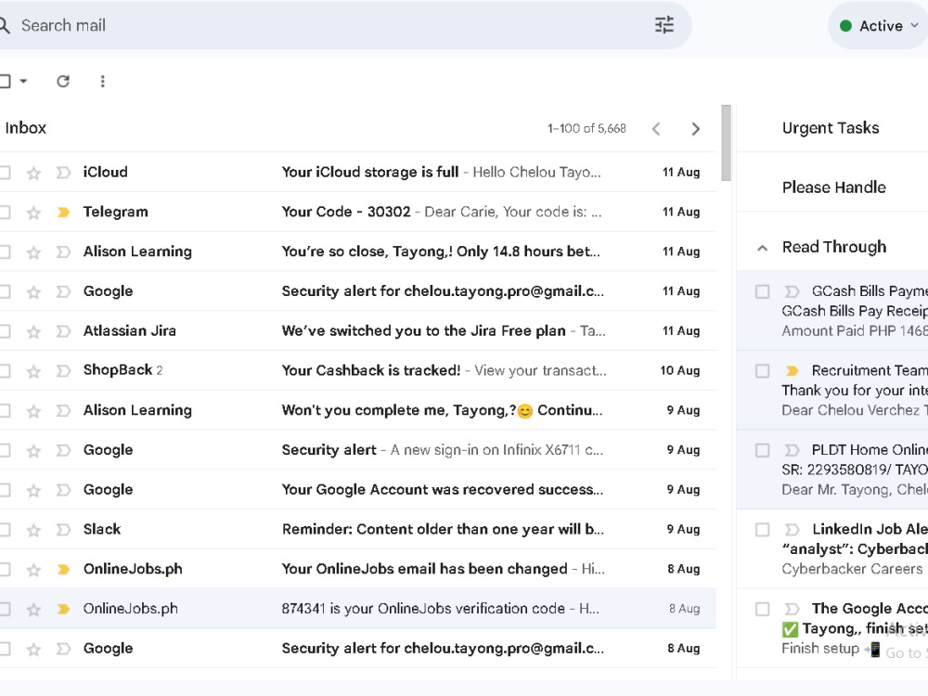
Task: Toggle importance marker on LinkedIn Job Alerts item
Action: [x=792, y=530]
